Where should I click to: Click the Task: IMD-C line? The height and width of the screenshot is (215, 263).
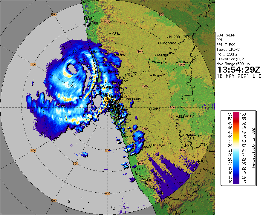(x=228, y=50)
